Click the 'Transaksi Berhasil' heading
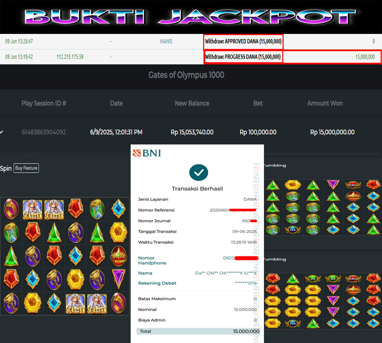 197,189
